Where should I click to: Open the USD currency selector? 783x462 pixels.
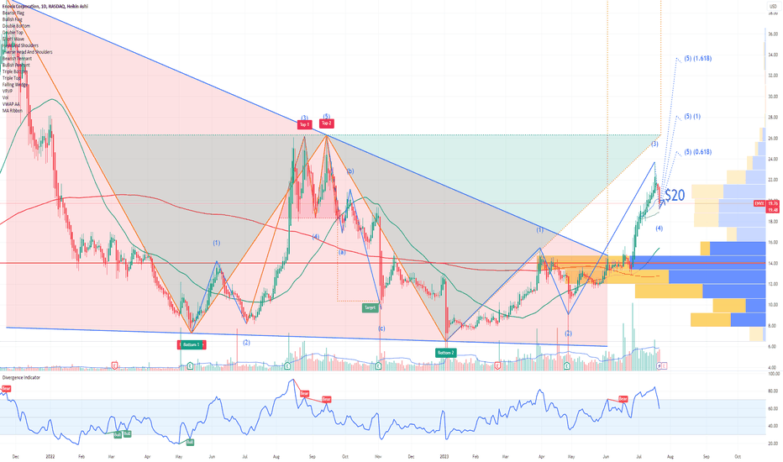pos(773,7)
